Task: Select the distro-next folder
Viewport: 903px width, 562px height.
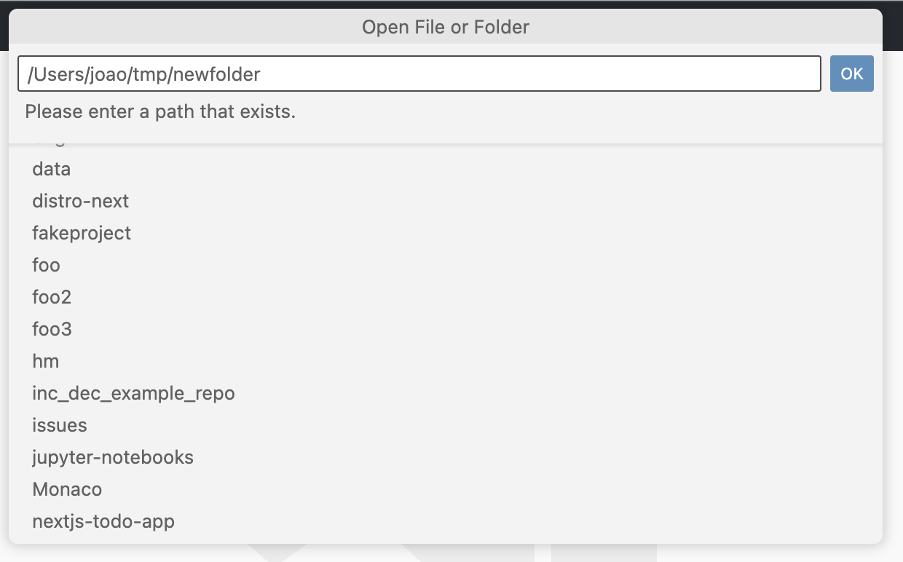Action: click(80, 201)
